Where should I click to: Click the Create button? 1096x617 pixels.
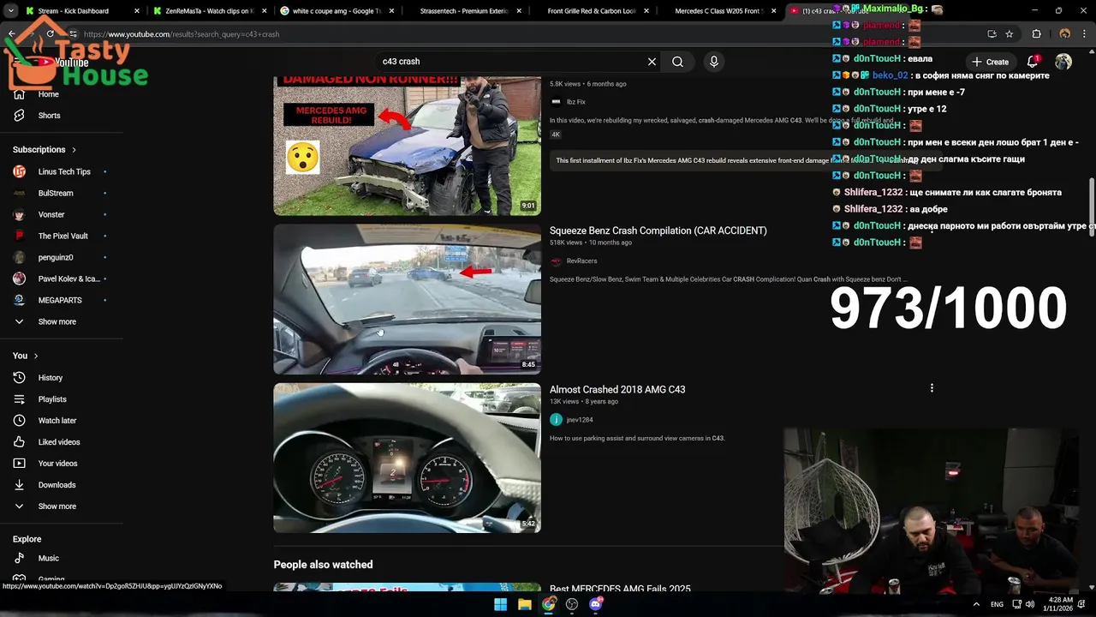[x=990, y=62]
